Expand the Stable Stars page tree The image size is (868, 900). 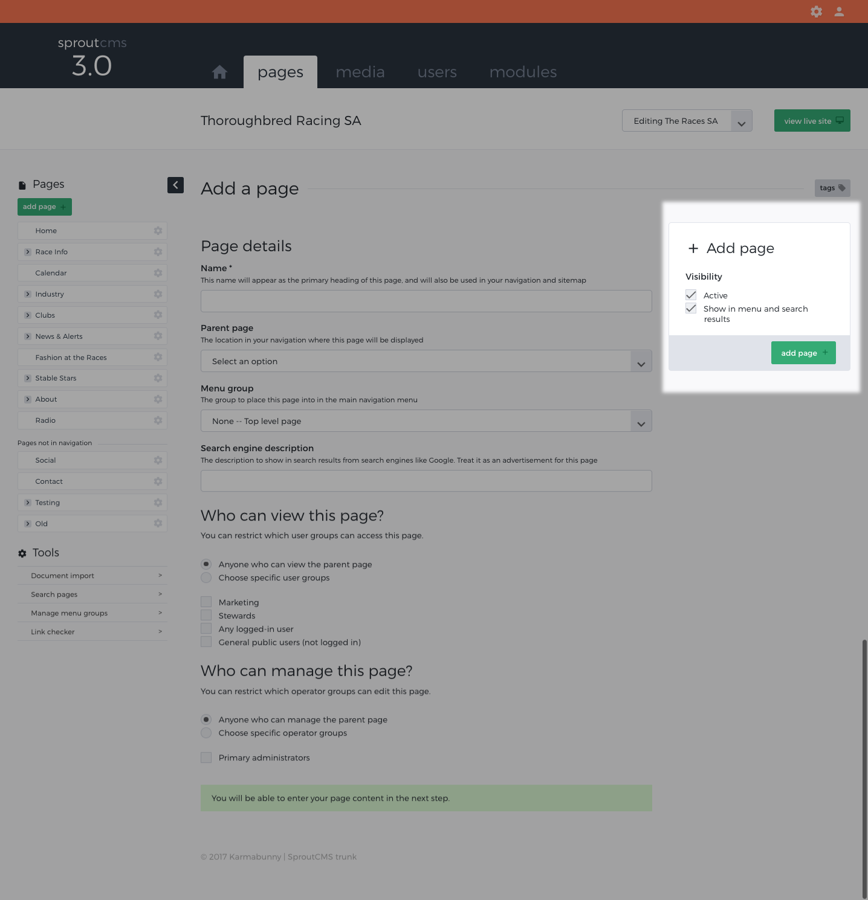(x=28, y=378)
